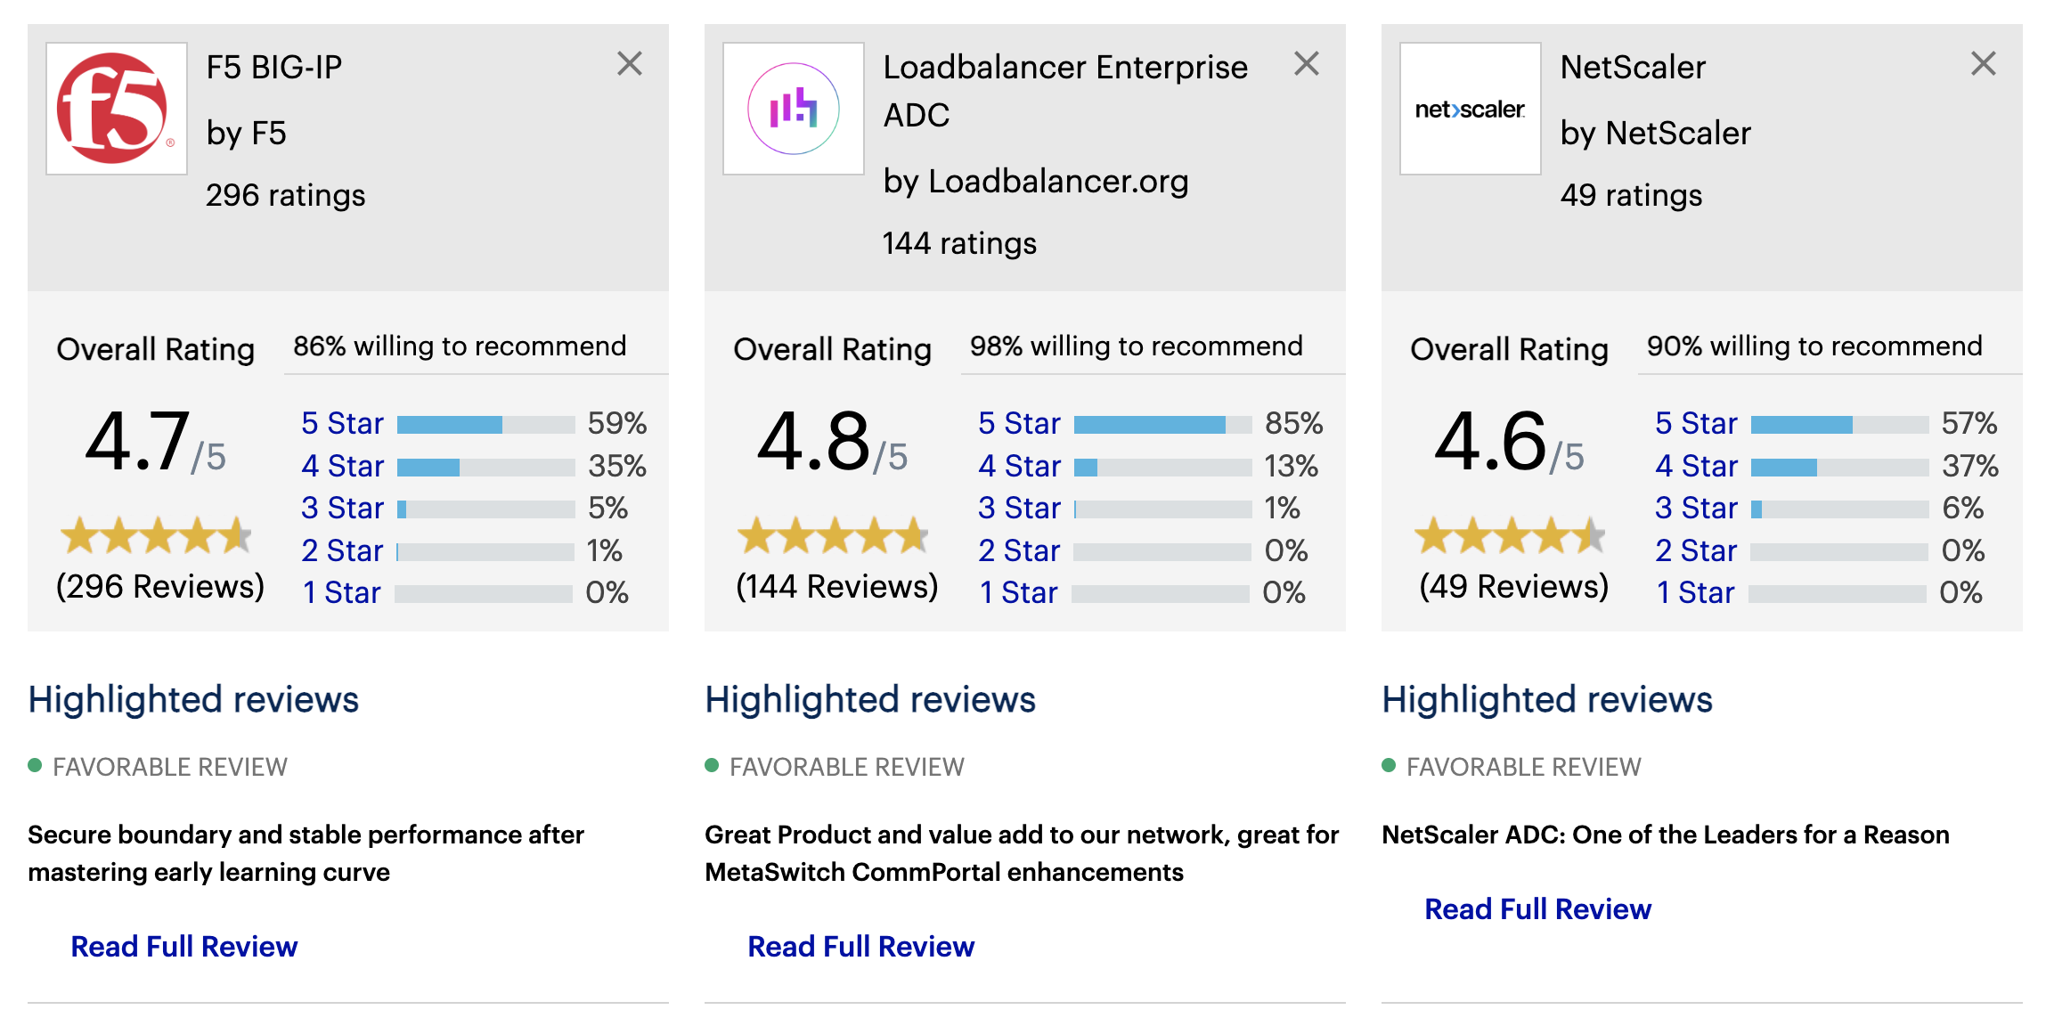Open F5 BIG-IP 4 Star reviews

(x=342, y=466)
